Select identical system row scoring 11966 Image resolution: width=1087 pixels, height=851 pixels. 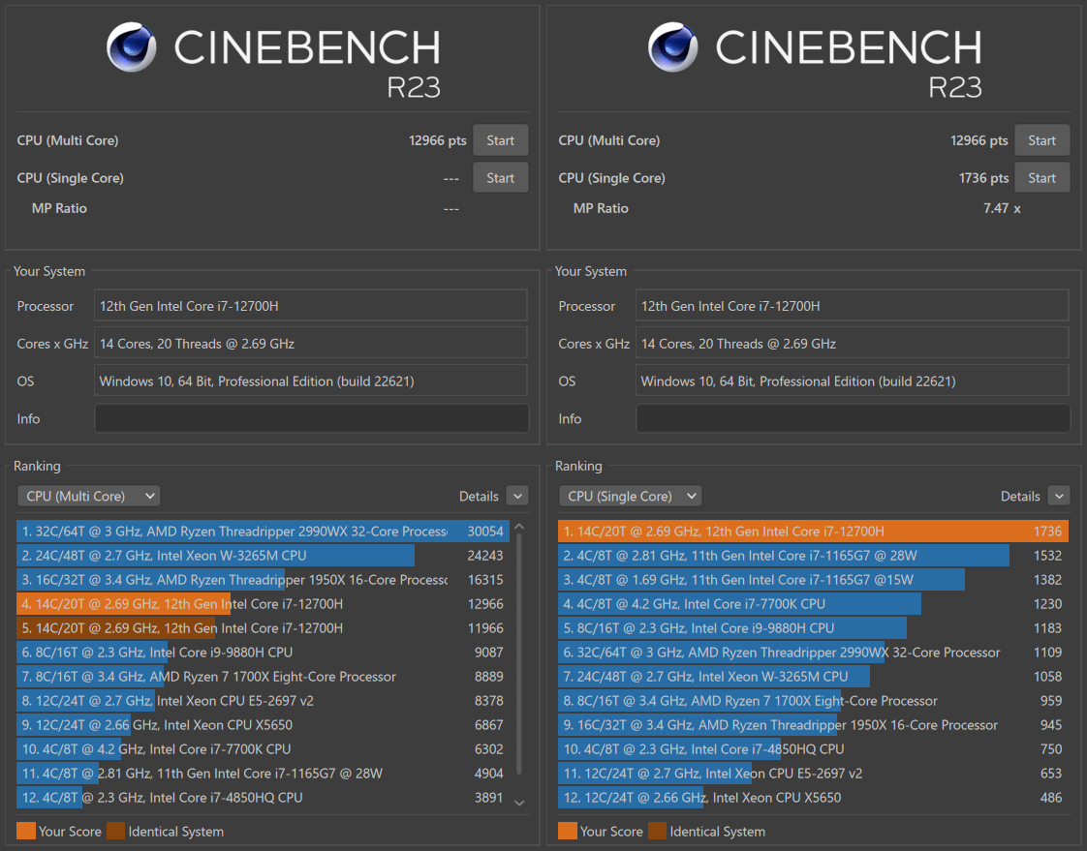[263, 628]
